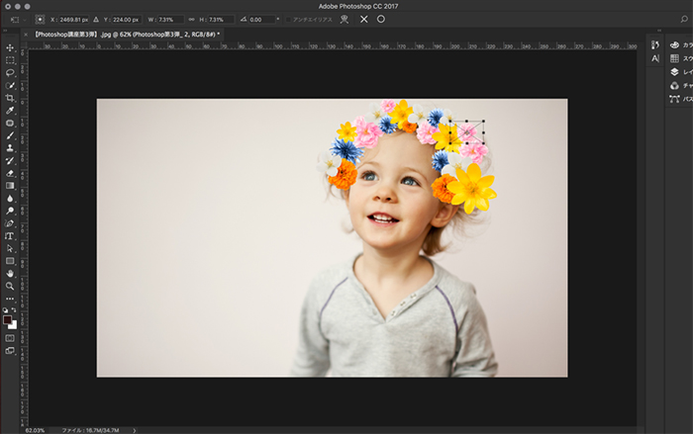This screenshot has height=434, width=693.
Task: Select the Clone Stamp tool
Action: [10, 148]
